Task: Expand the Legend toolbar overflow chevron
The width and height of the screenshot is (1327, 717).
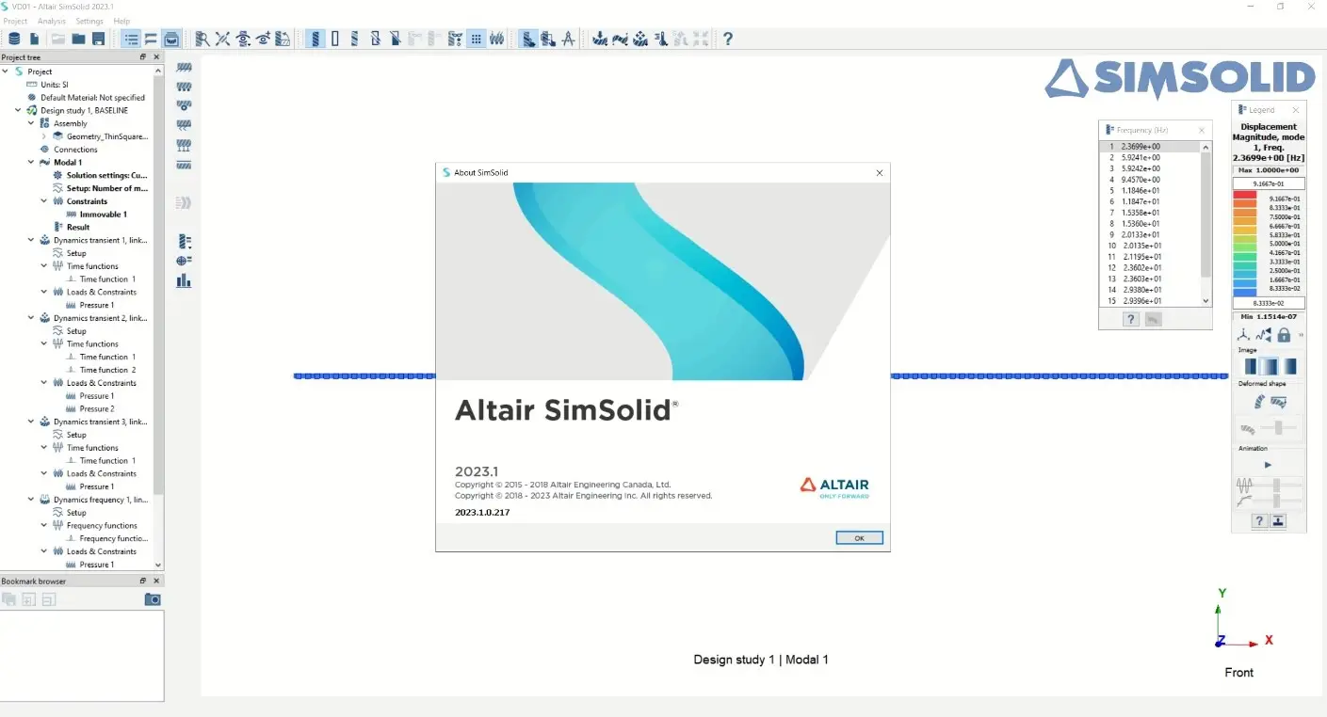Action: coord(1302,334)
